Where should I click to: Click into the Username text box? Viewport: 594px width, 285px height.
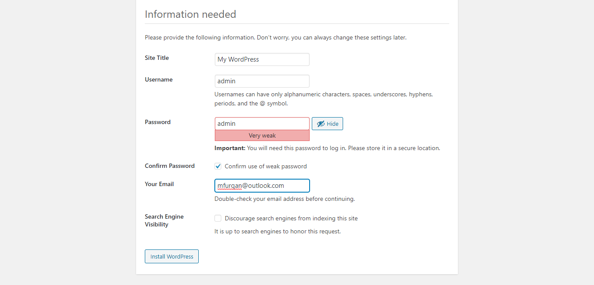pos(262,81)
